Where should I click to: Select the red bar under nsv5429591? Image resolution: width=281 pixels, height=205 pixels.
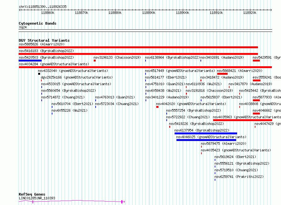tap(256, 61)
